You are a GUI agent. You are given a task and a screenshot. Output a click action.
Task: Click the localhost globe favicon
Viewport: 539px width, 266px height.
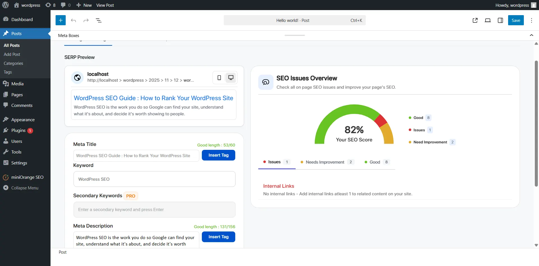point(77,77)
